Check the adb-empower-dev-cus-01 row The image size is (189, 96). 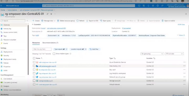coord(34,62)
